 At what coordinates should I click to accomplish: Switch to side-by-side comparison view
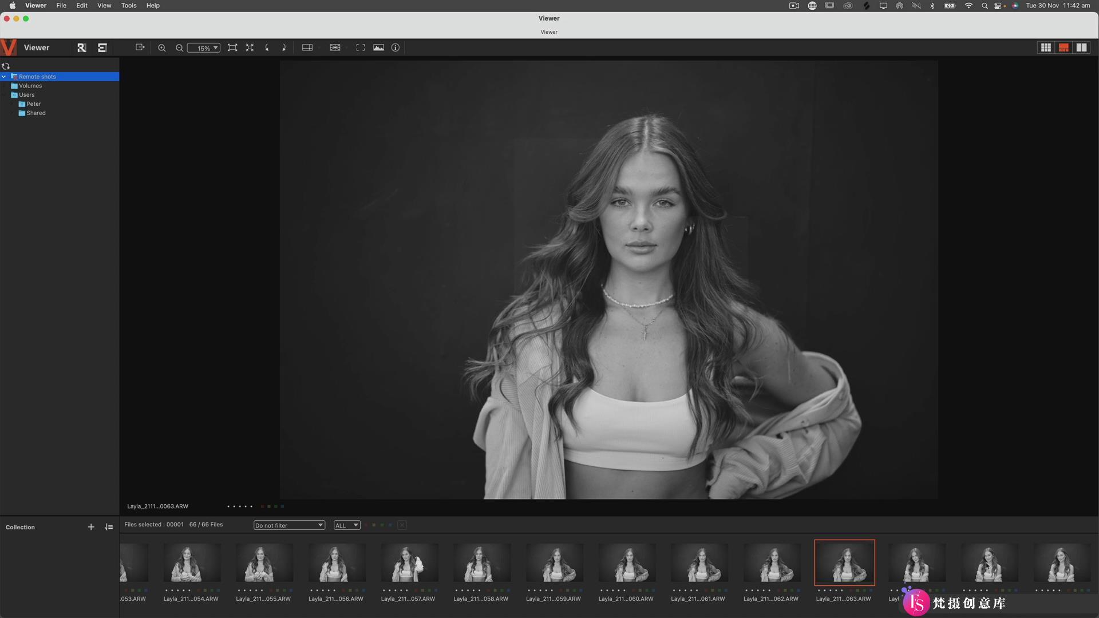click(x=1081, y=47)
